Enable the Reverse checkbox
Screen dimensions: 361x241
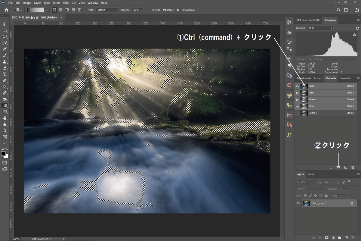coord(149,10)
